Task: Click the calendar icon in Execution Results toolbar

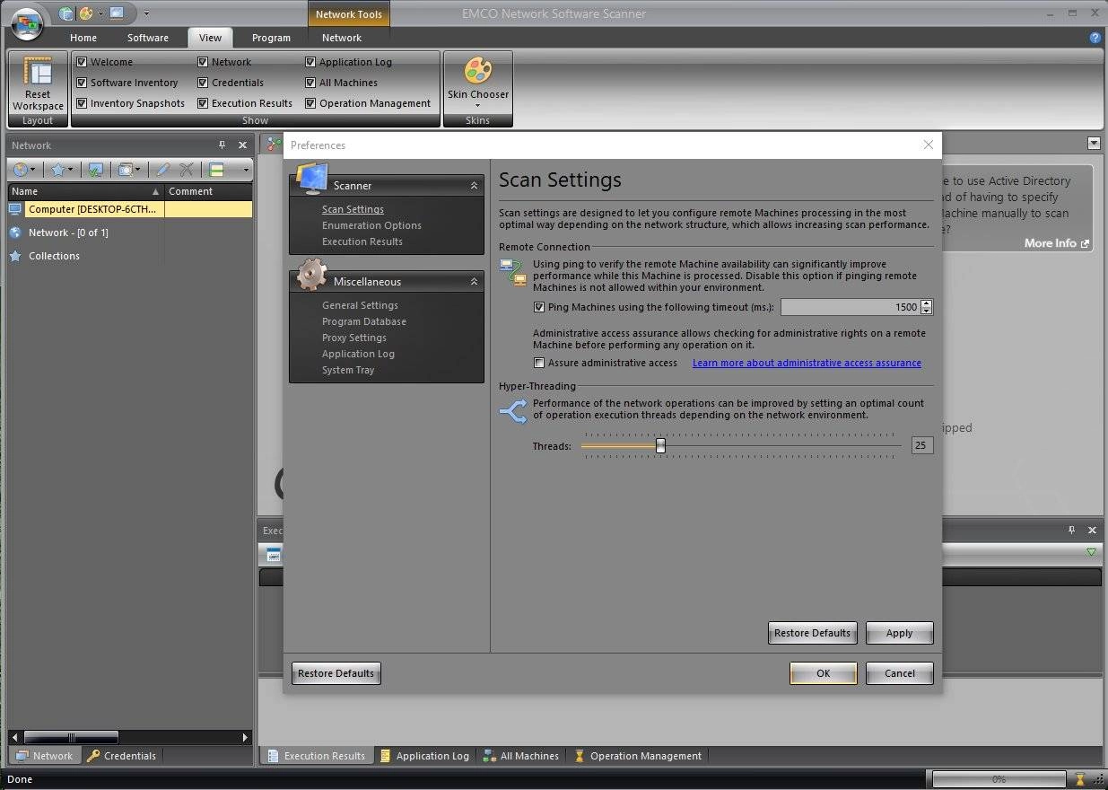Action: (x=274, y=555)
